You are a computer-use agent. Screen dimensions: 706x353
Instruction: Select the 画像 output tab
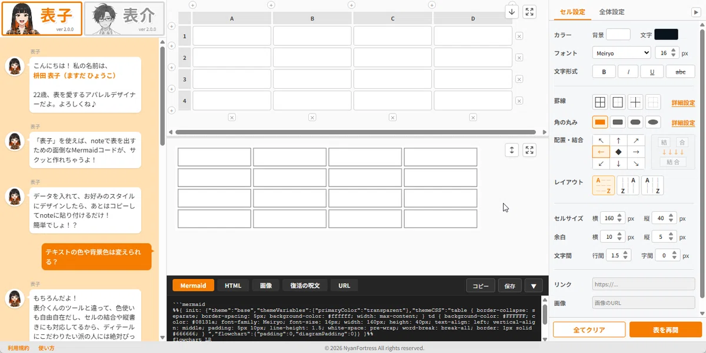[x=266, y=285]
